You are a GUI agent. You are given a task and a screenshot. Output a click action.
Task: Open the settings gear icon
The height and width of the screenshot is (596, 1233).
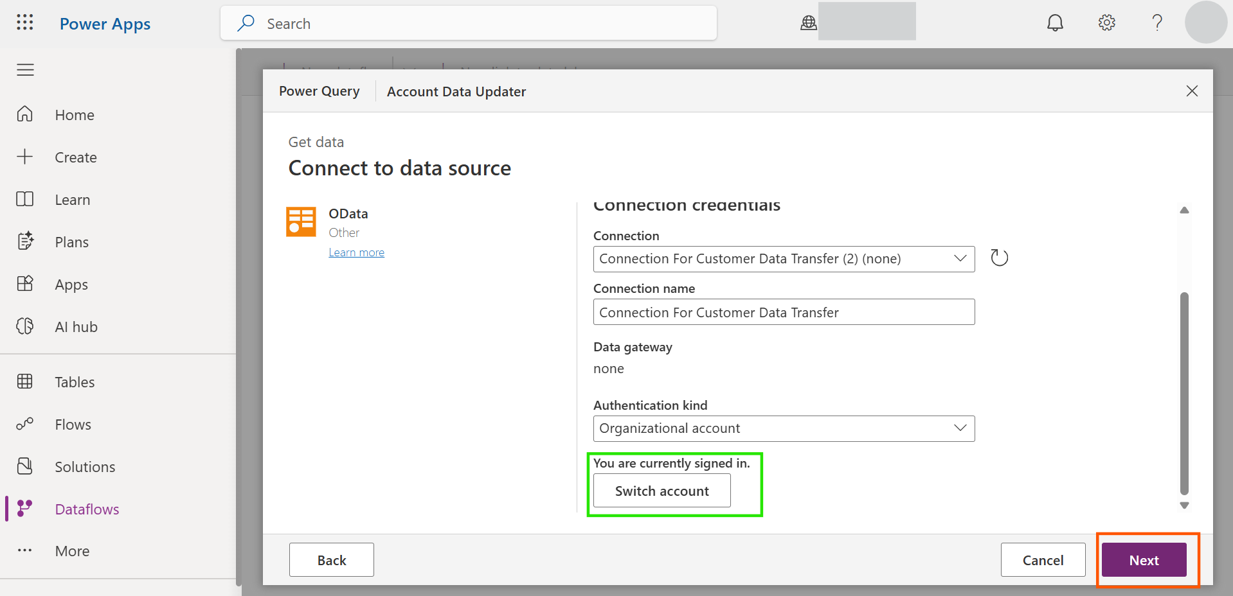[x=1106, y=23]
